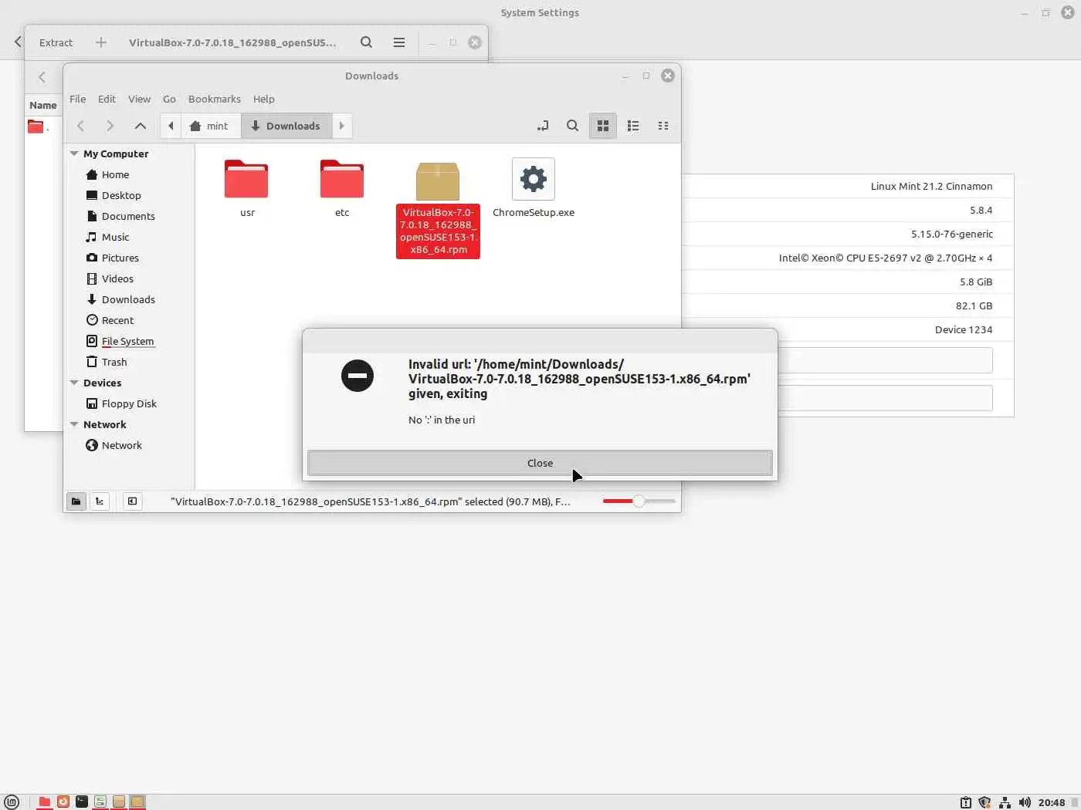The height and width of the screenshot is (810, 1081).
Task: Open the Linux Mint start menu
Action: click(12, 802)
